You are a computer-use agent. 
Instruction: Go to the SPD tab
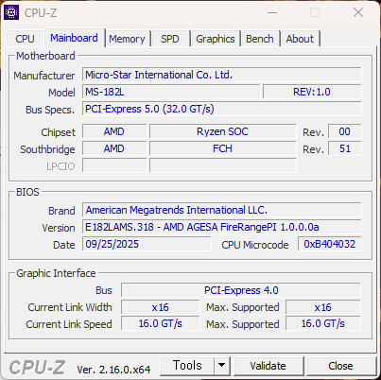[x=170, y=39]
